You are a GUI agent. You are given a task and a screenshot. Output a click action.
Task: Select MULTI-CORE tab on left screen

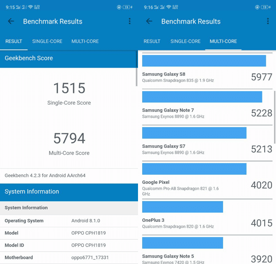pos(85,41)
